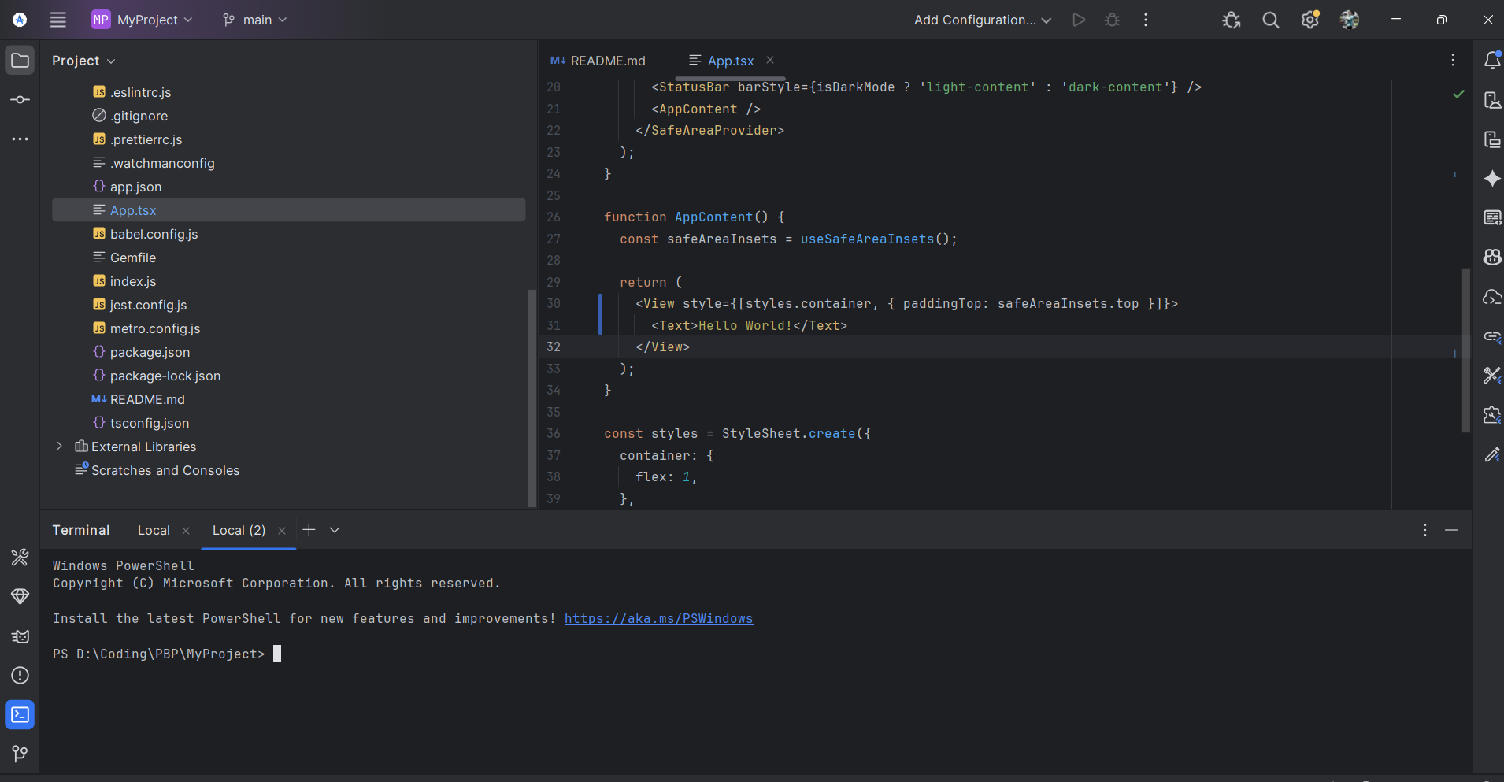
Task: Click the Search Everywhere magnifier icon
Action: pyautogui.click(x=1270, y=20)
